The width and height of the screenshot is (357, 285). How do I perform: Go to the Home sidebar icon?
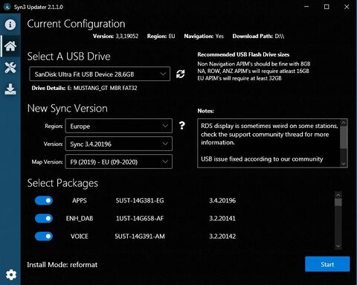pos(10,46)
